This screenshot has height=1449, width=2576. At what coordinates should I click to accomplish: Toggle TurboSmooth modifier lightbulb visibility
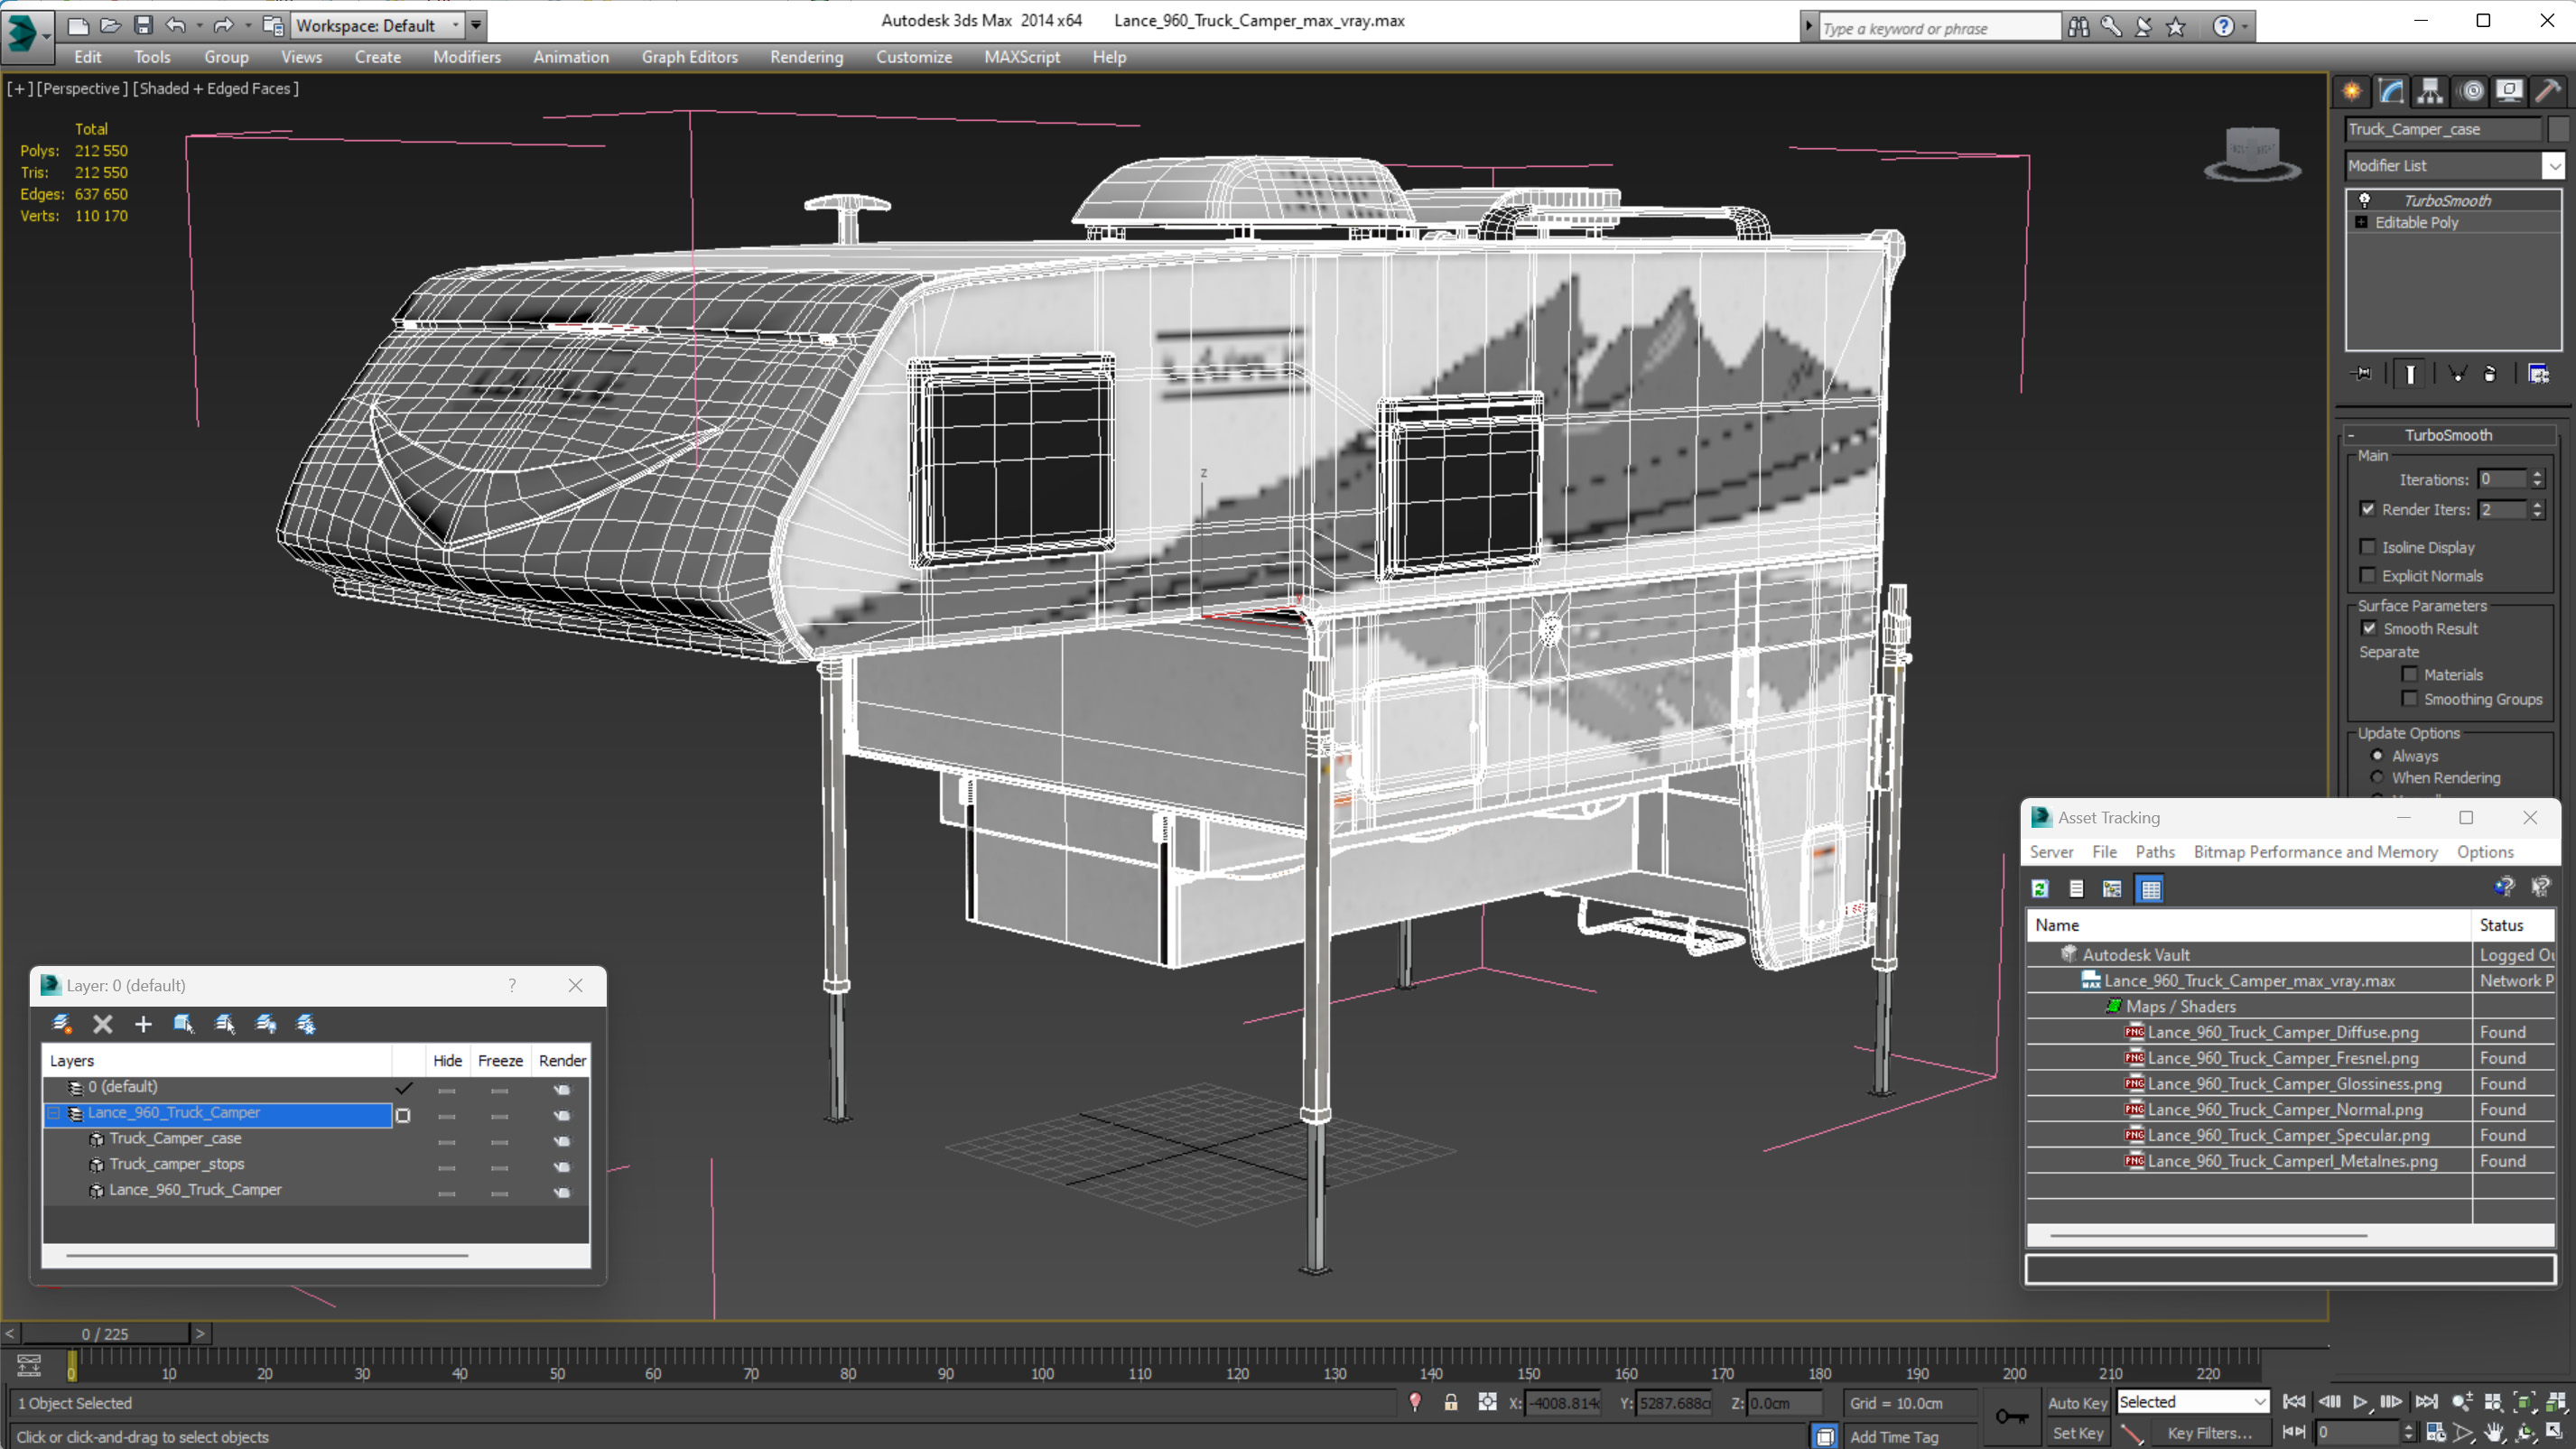click(x=2365, y=200)
